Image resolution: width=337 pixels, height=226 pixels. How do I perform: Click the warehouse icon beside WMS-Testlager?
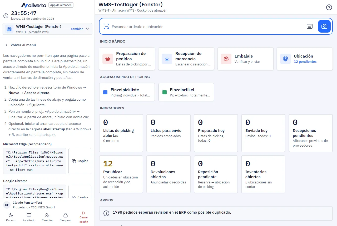(9, 29)
